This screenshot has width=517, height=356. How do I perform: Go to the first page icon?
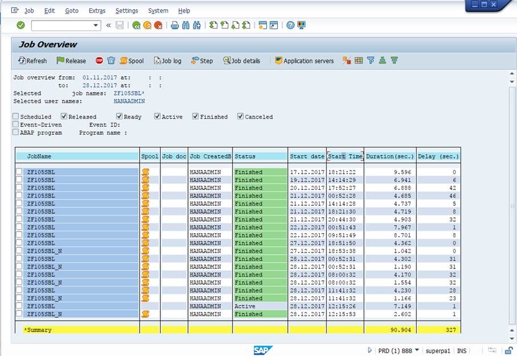click(x=213, y=26)
